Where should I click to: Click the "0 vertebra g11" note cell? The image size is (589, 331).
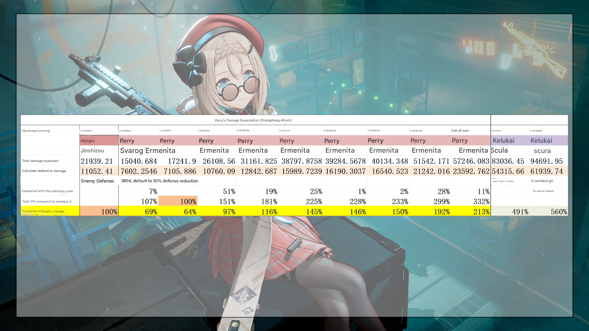click(x=542, y=181)
